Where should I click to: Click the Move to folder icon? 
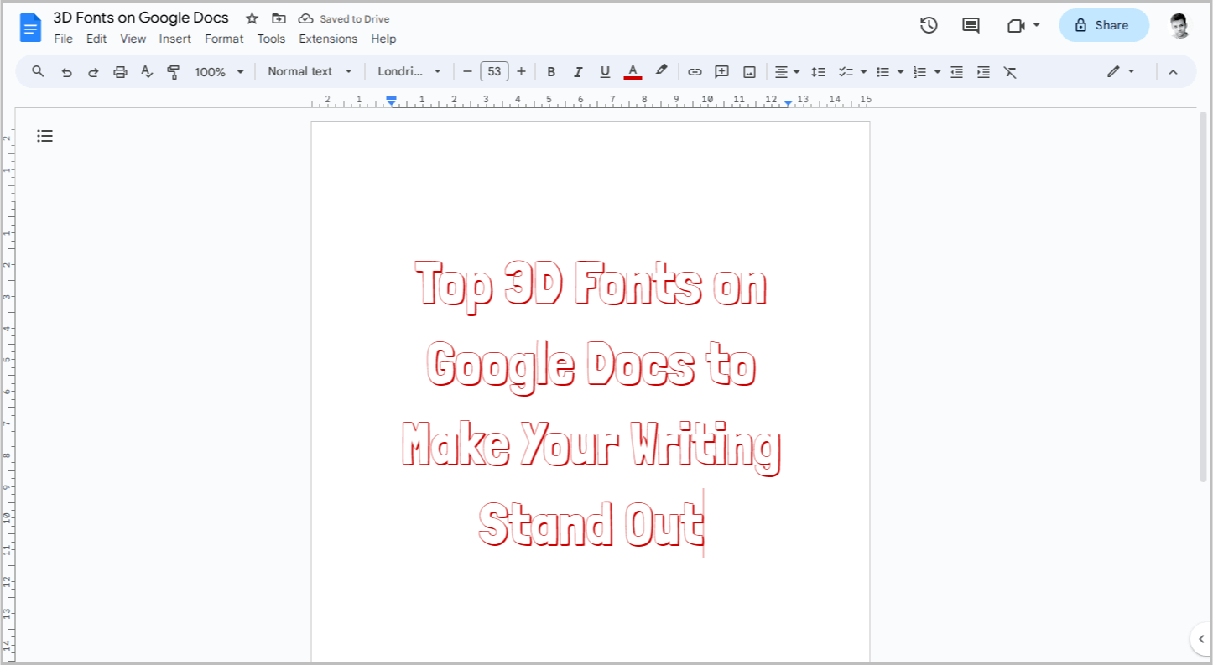click(279, 18)
